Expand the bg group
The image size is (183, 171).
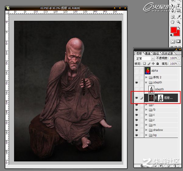coord(146,135)
